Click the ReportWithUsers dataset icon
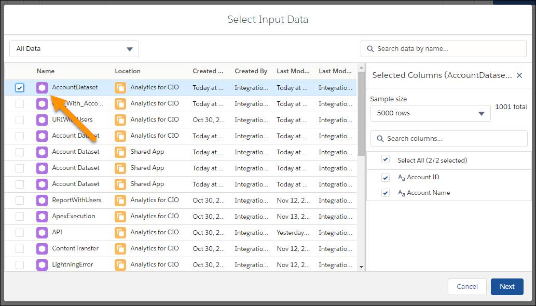Image resolution: width=536 pixels, height=306 pixels. pos(42,200)
